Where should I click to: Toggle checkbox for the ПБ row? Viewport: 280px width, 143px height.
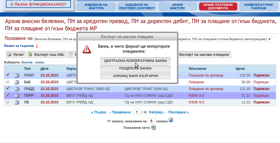coord(7,102)
